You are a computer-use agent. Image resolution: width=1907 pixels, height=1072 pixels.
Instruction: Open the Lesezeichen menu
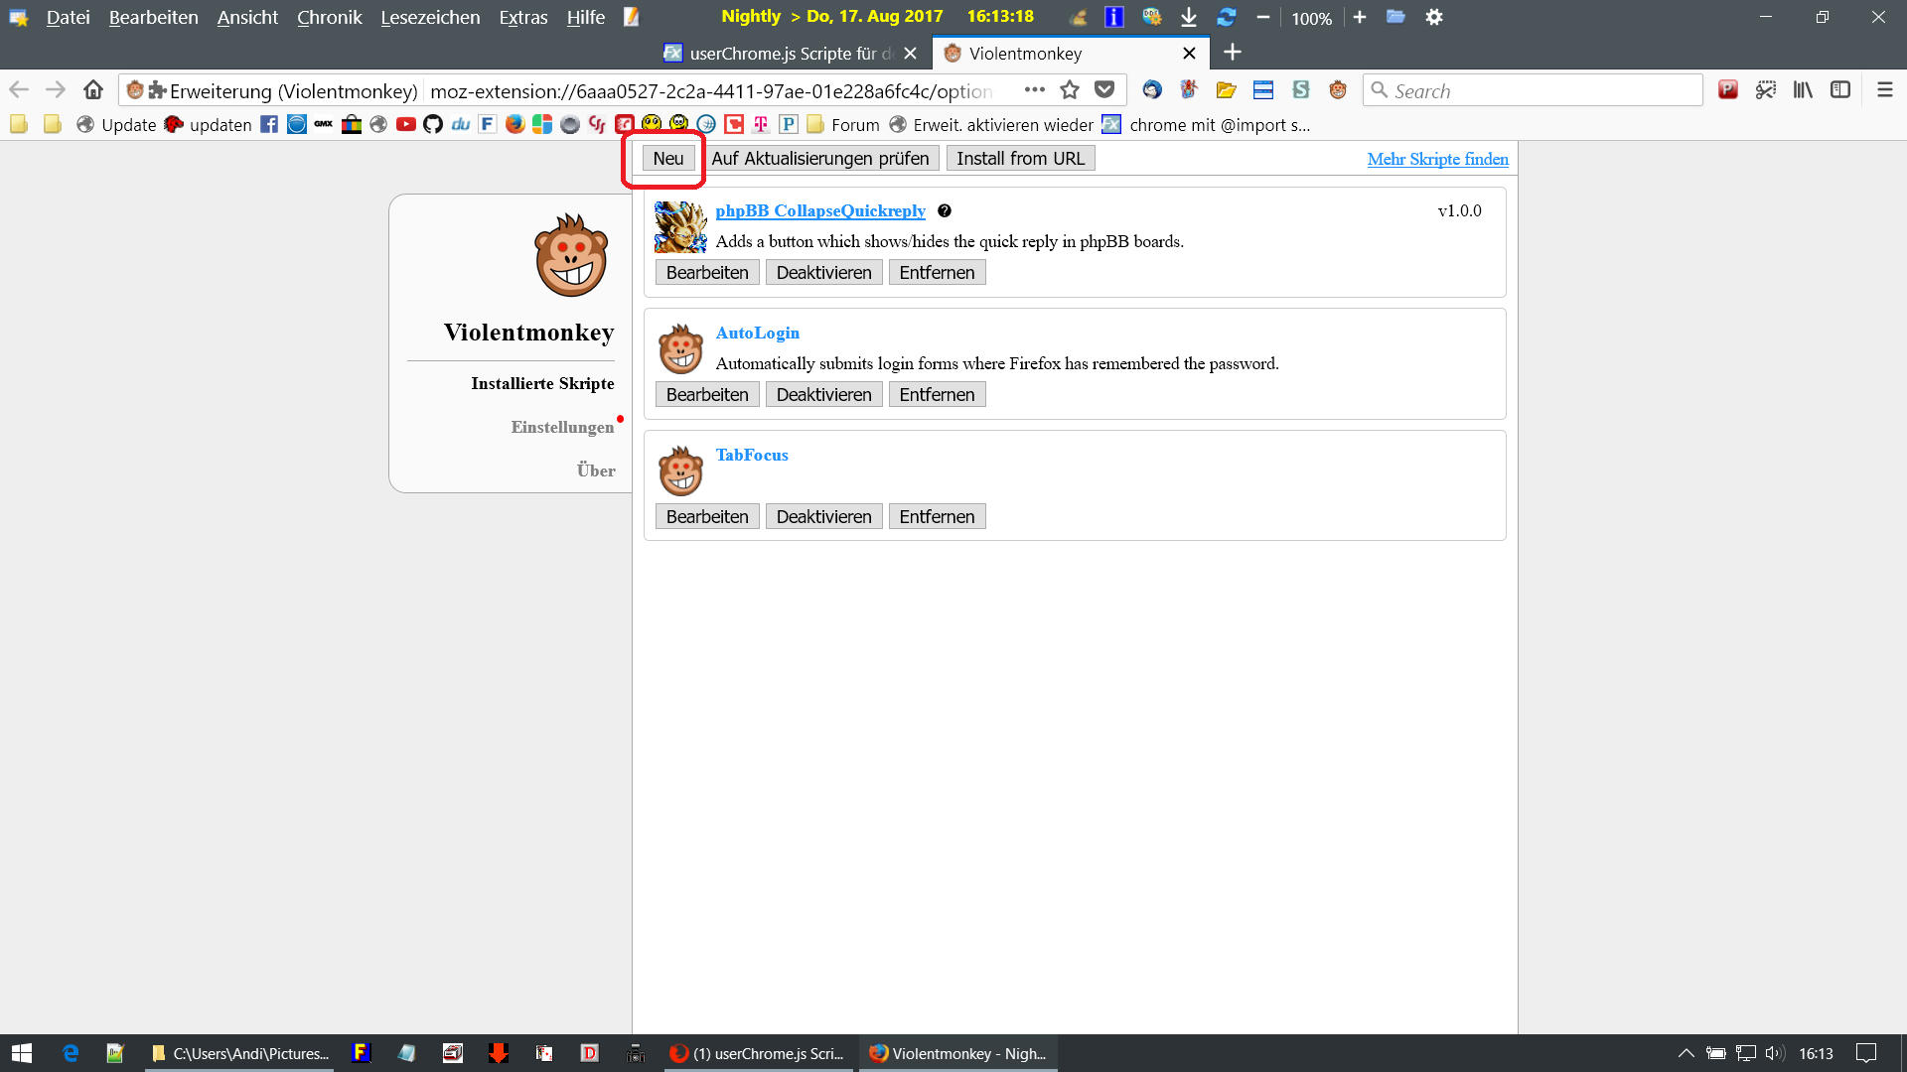pos(430,17)
